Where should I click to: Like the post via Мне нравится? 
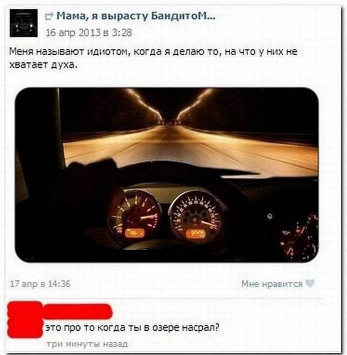pyautogui.click(x=272, y=284)
